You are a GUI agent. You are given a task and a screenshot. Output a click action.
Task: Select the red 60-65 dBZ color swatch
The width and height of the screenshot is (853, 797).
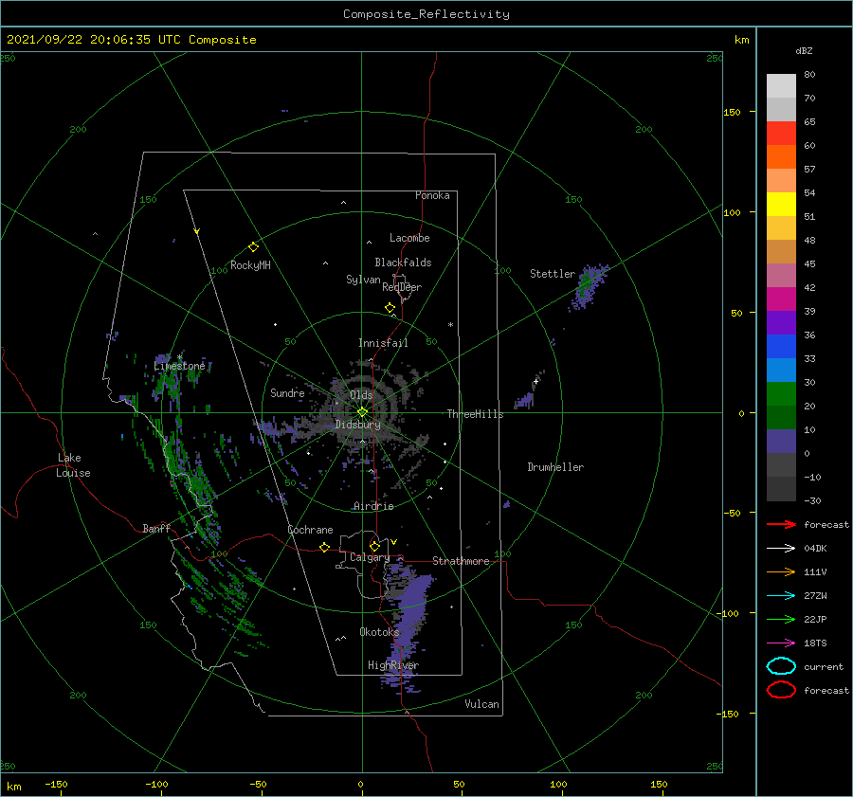pyautogui.click(x=781, y=134)
